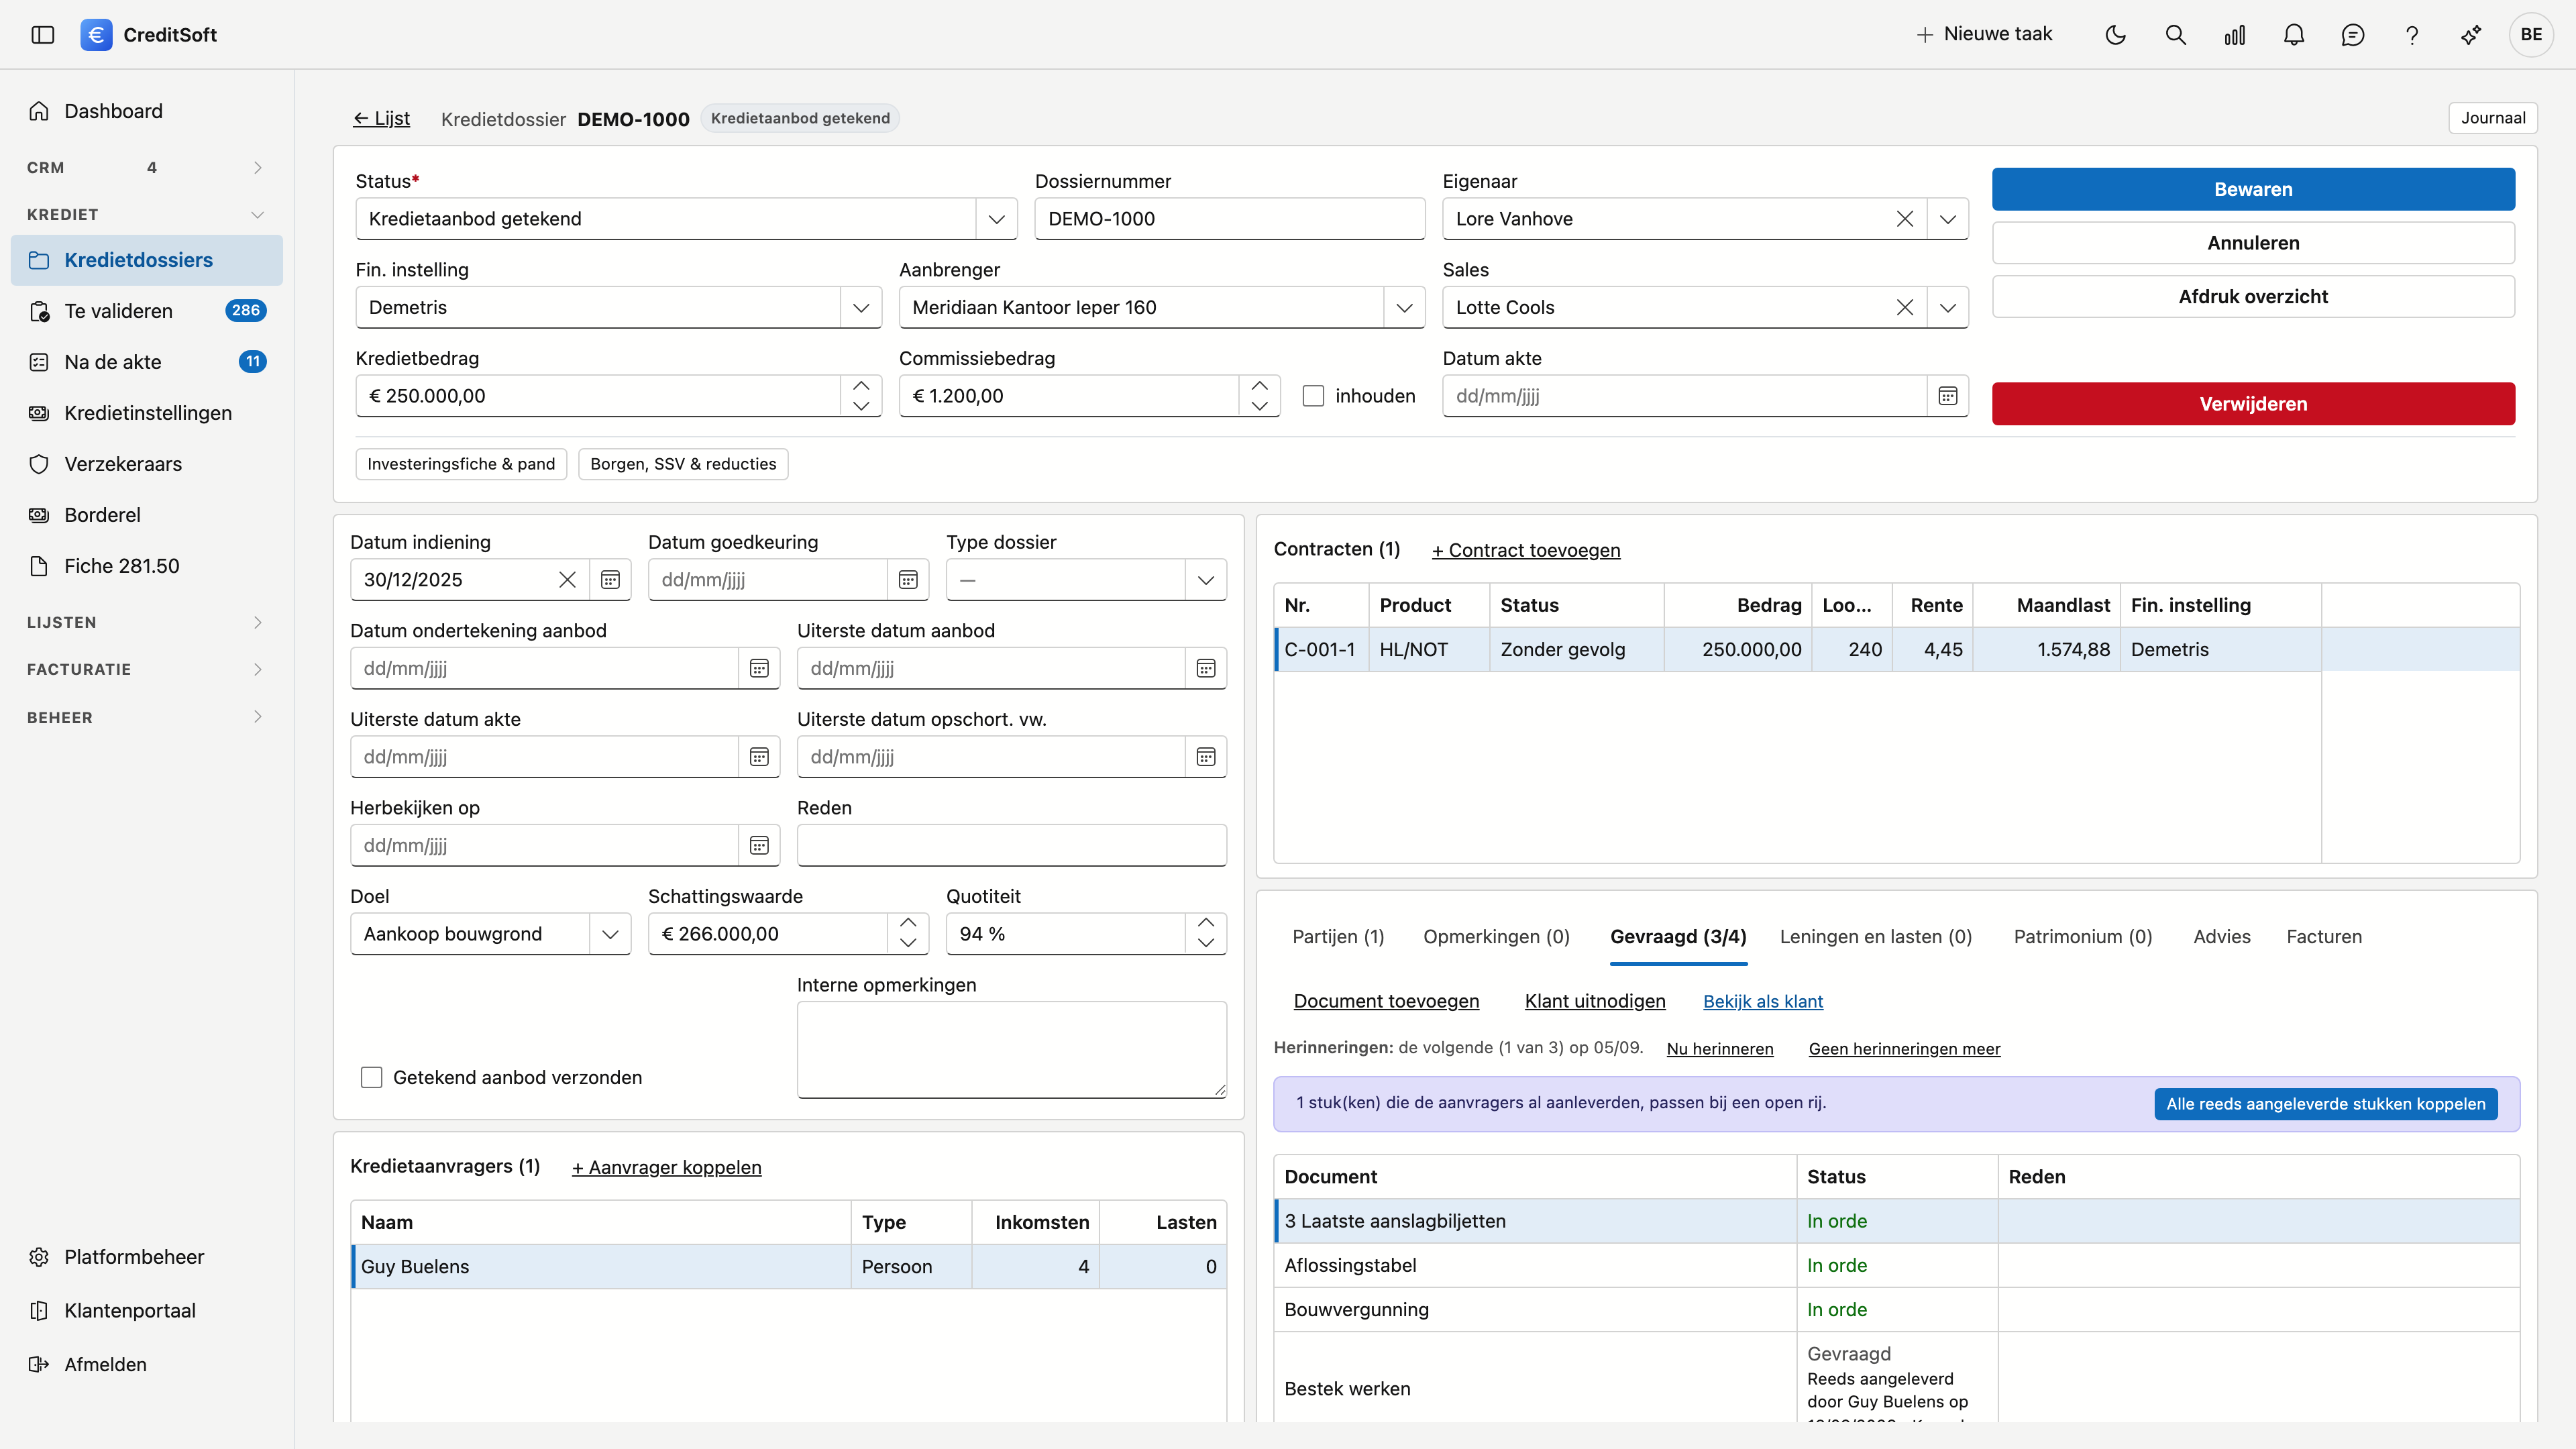Open the chat messages icon
This screenshot has height=1449, width=2576.
[x=2353, y=35]
